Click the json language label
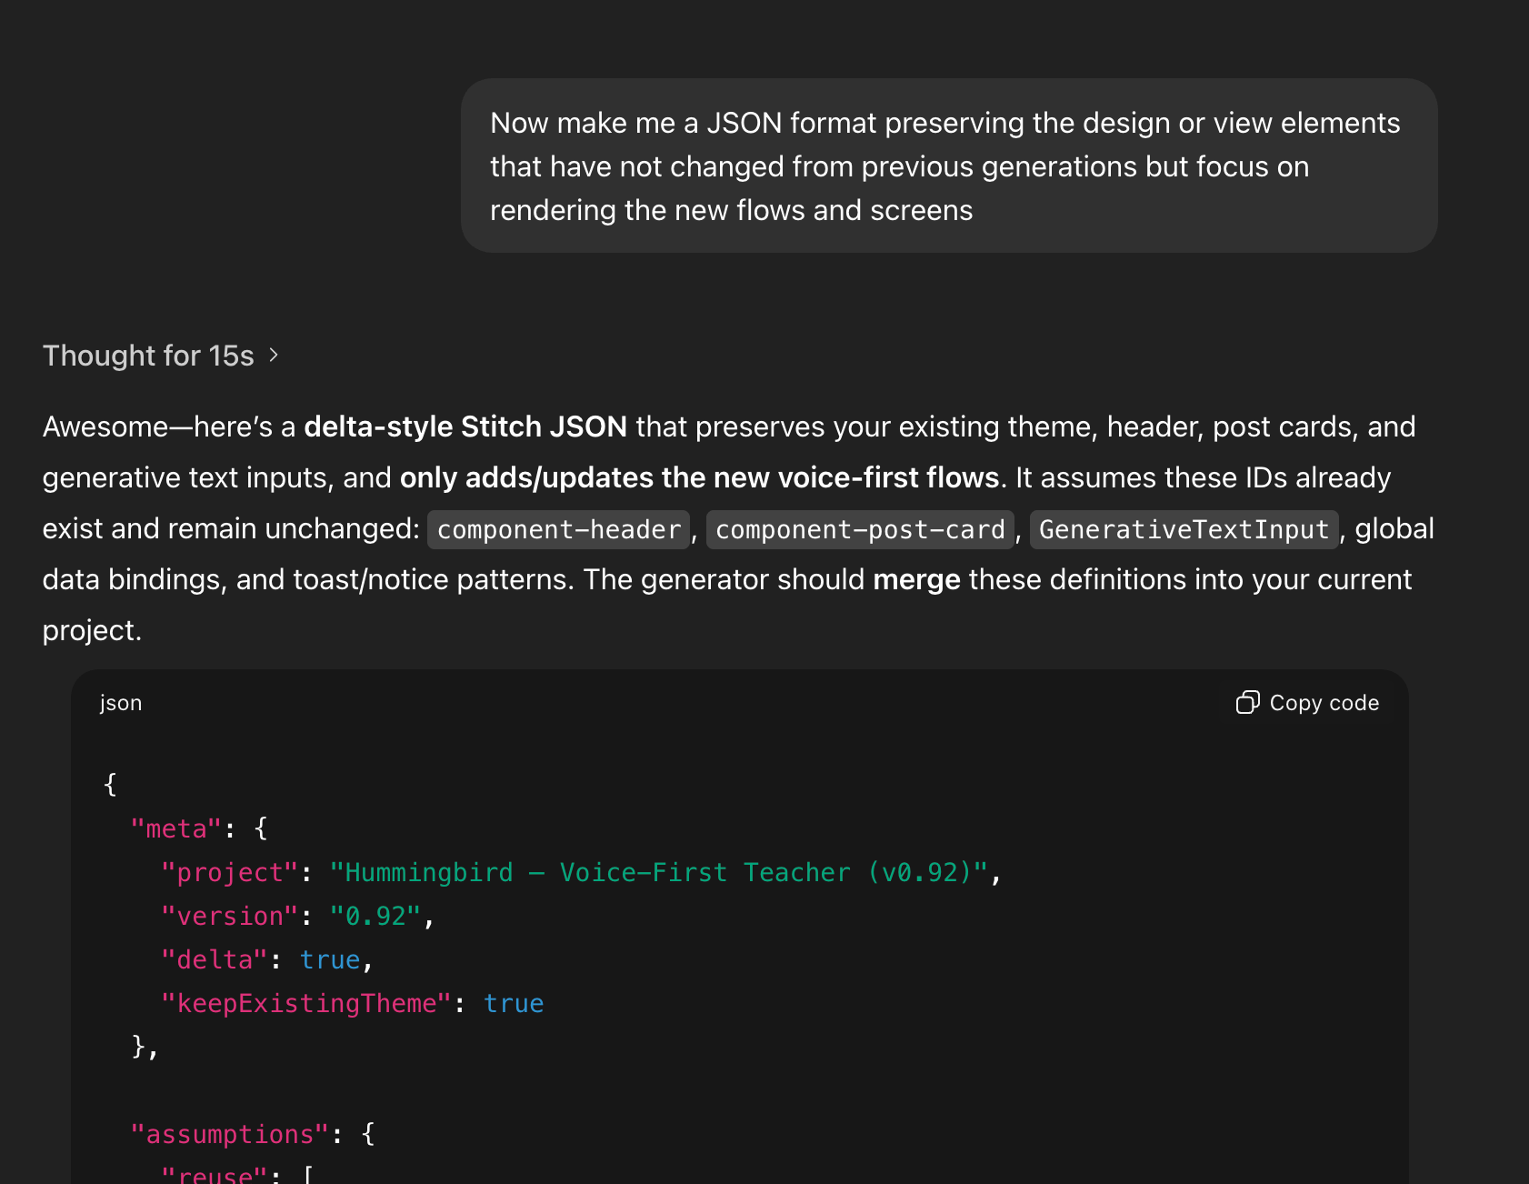The image size is (1529, 1184). [121, 703]
